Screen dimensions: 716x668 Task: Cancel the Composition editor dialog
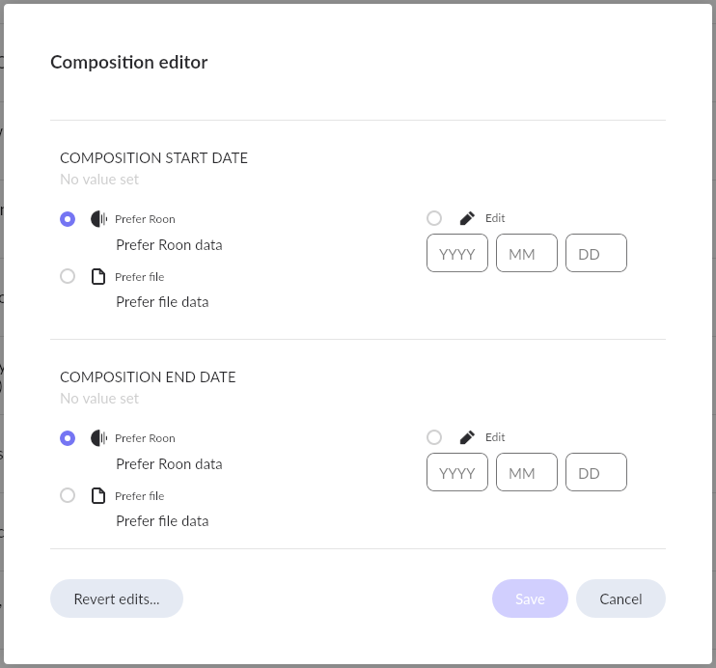(x=620, y=598)
